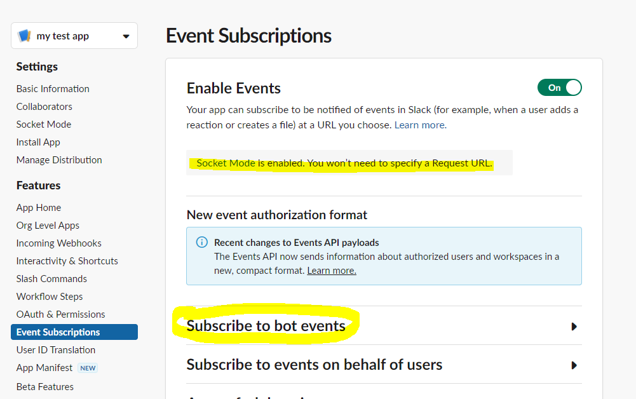Go to Collaborators page
Screen dimensions: 636x399
click(44, 107)
